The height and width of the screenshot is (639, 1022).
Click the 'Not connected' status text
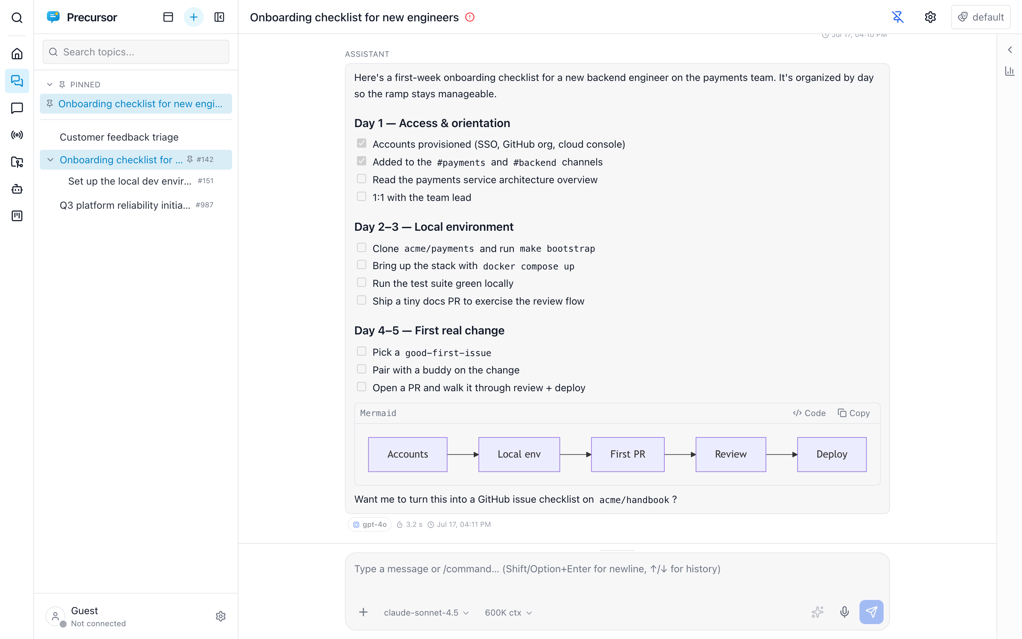point(98,623)
